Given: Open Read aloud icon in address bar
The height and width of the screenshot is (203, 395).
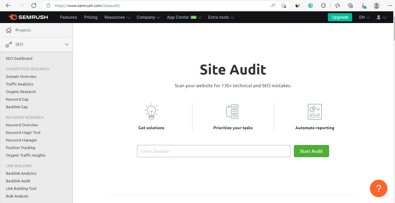Looking at the screenshot, I should [273, 6].
